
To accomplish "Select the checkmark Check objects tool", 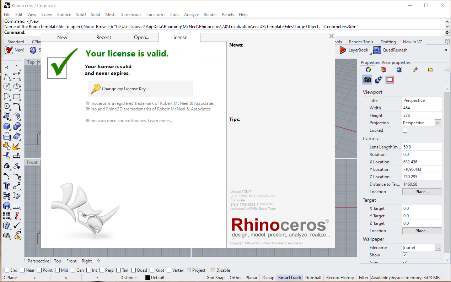I will [x=17, y=226].
